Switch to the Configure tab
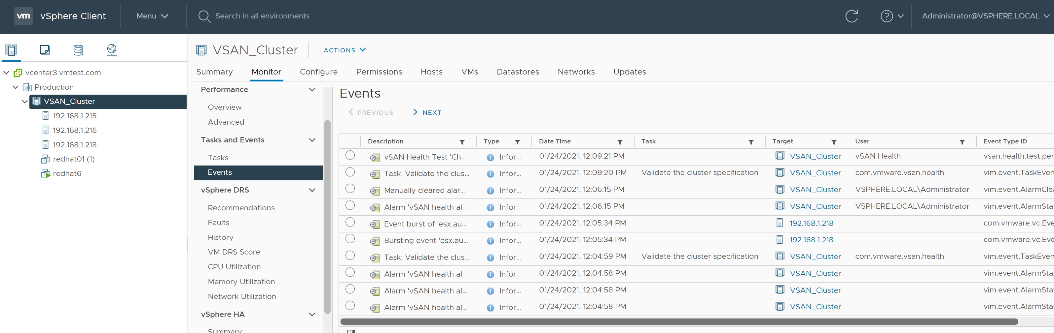The height and width of the screenshot is (333, 1054). pyautogui.click(x=318, y=72)
